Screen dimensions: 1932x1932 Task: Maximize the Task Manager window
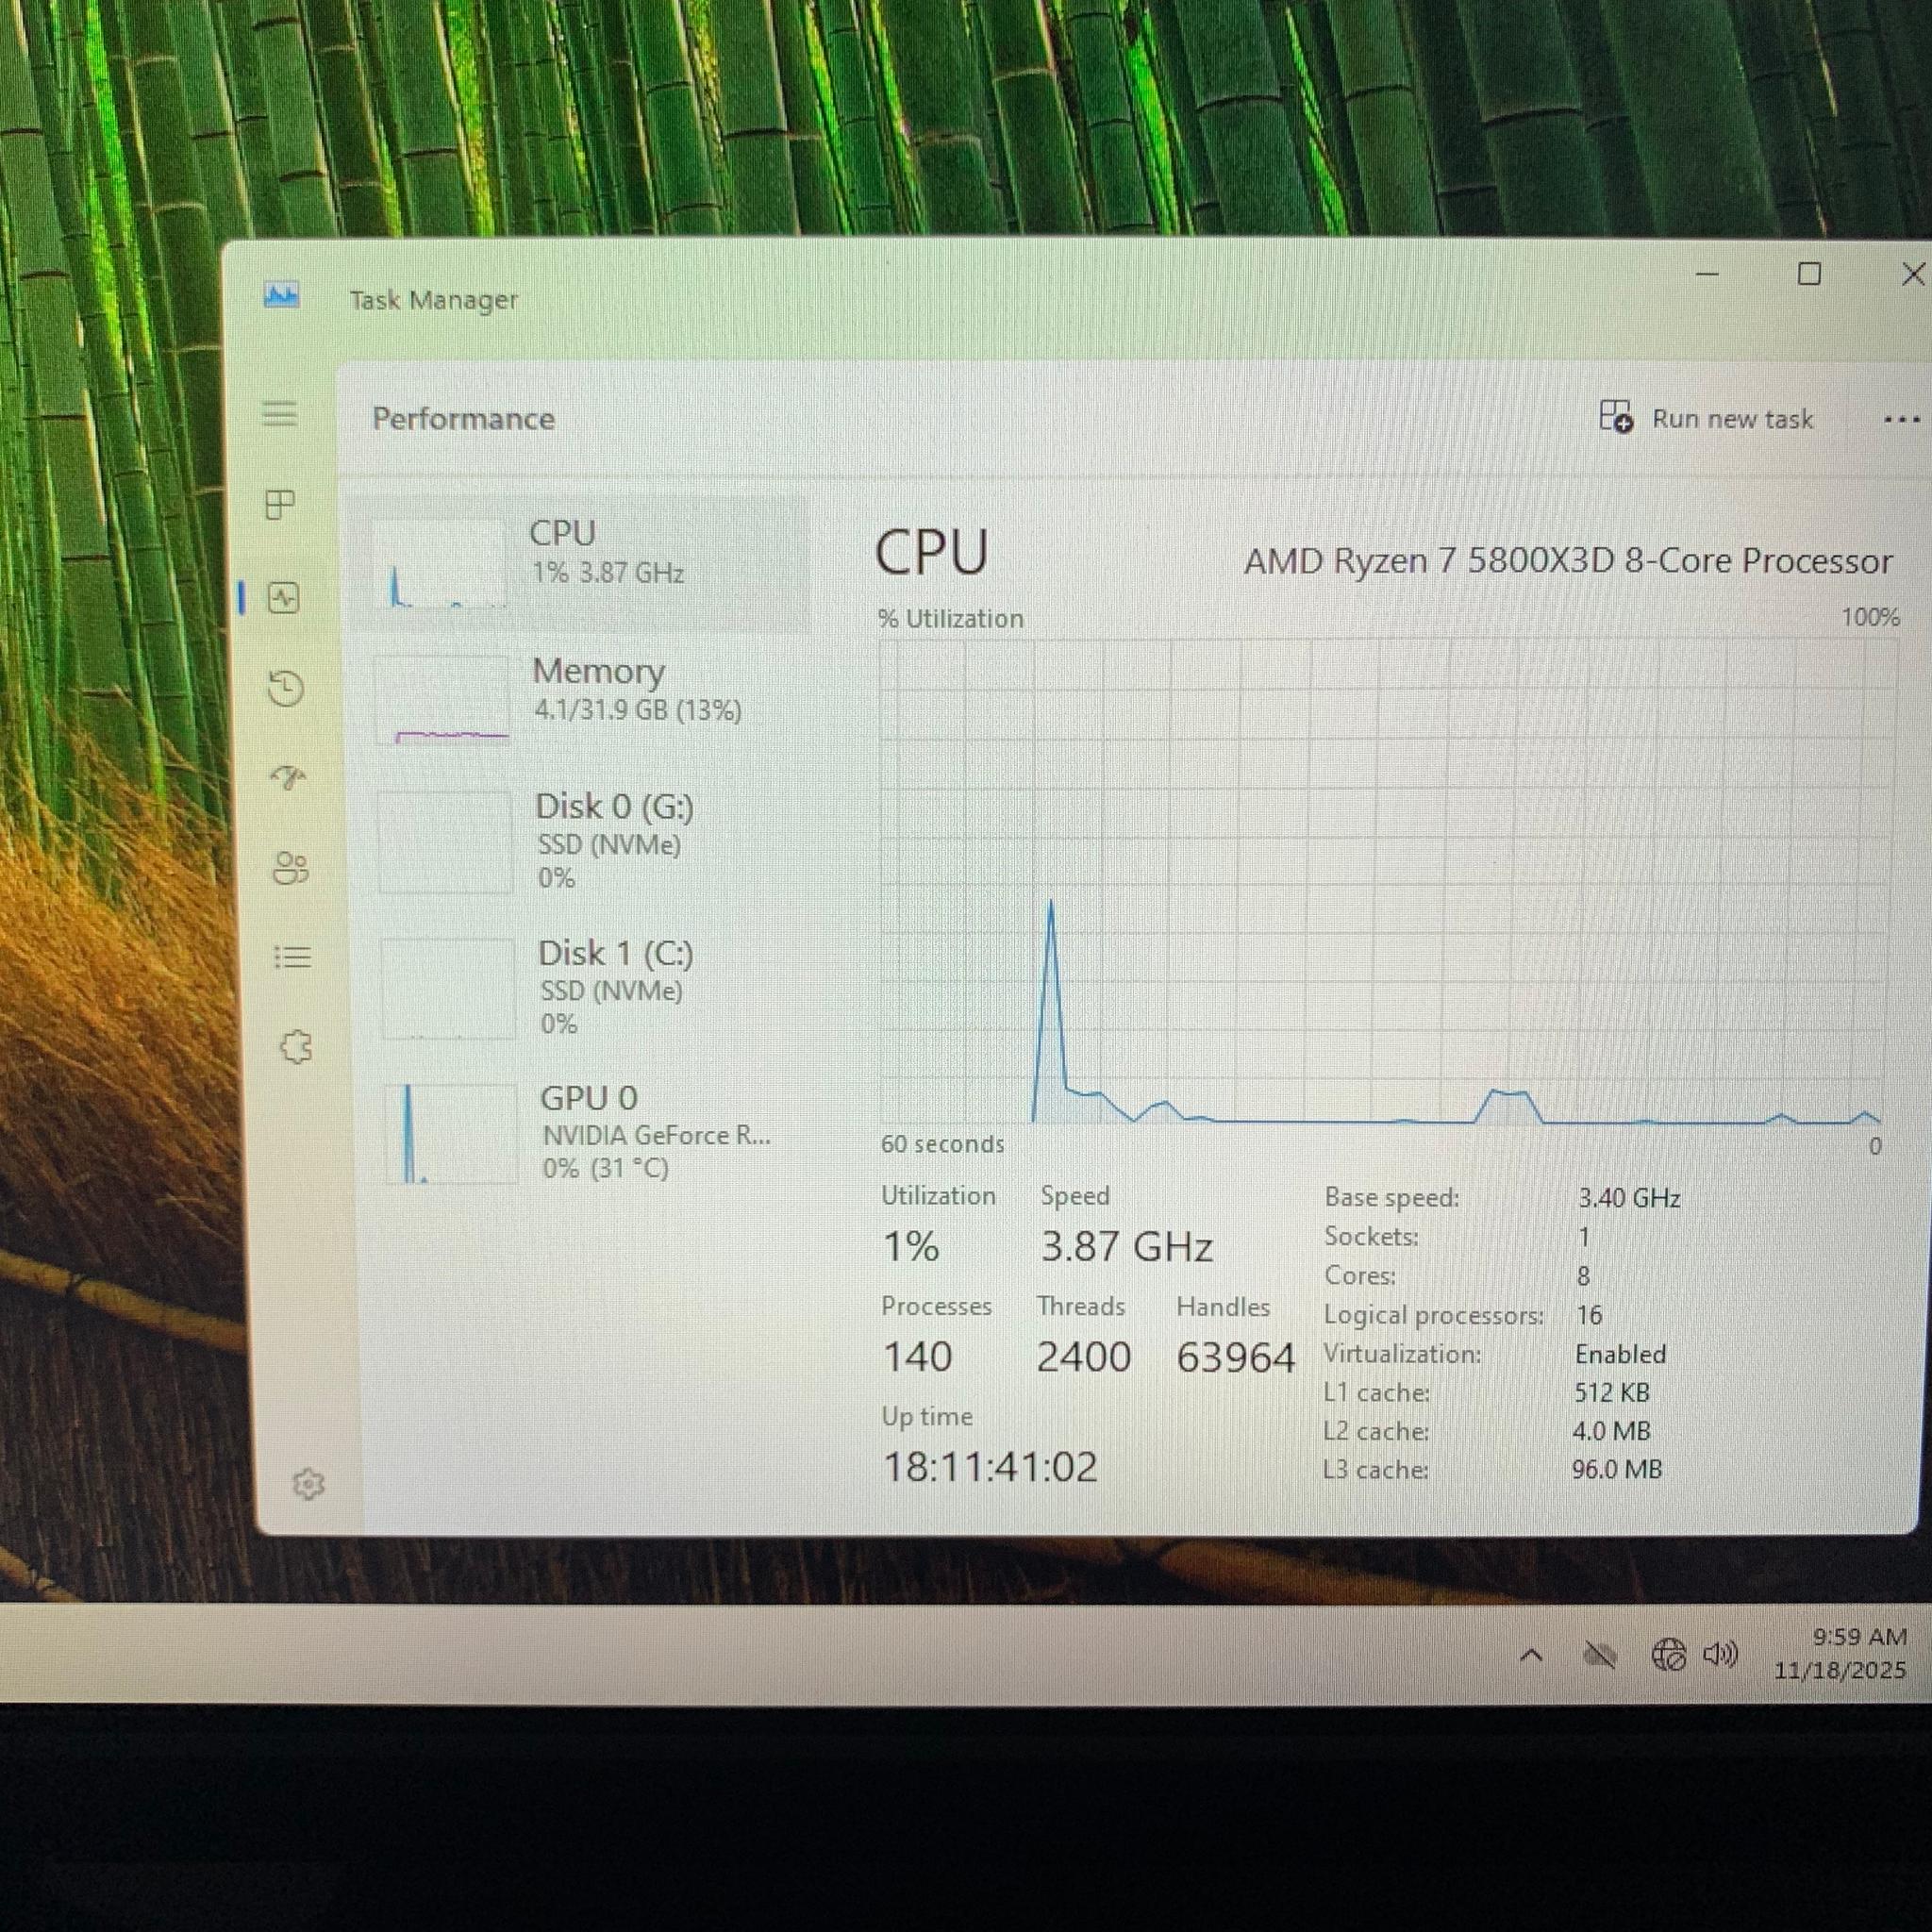coord(1808,274)
